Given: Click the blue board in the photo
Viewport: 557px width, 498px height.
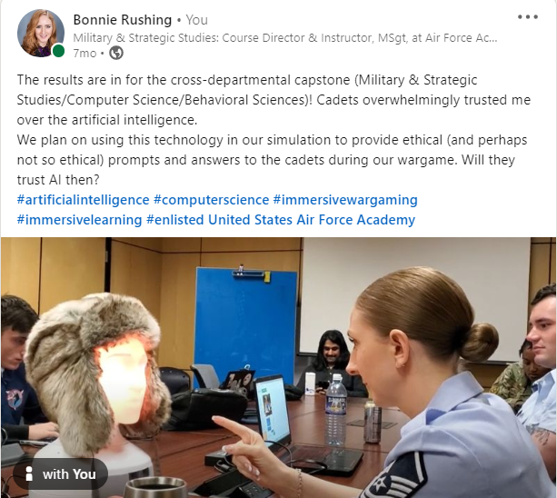Looking at the screenshot, I should click(246, 329).
